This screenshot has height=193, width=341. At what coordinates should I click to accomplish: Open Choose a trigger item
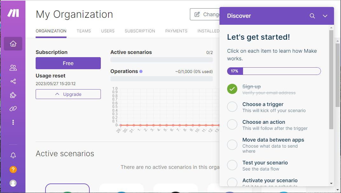274,107
